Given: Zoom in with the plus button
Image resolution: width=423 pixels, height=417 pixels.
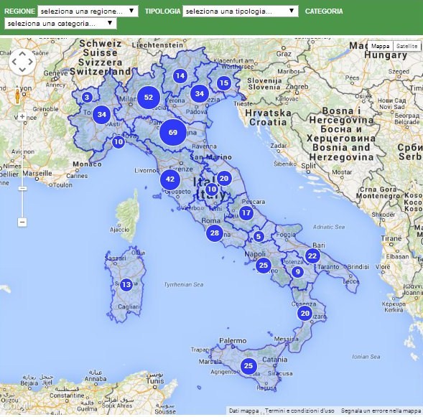Looking at the screenshot, I should (22, 117).
